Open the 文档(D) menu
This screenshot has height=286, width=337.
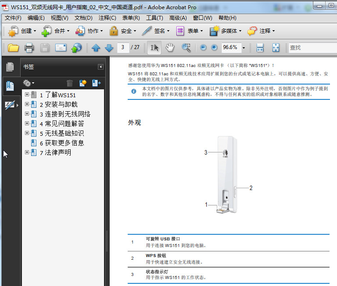[83, 18]
